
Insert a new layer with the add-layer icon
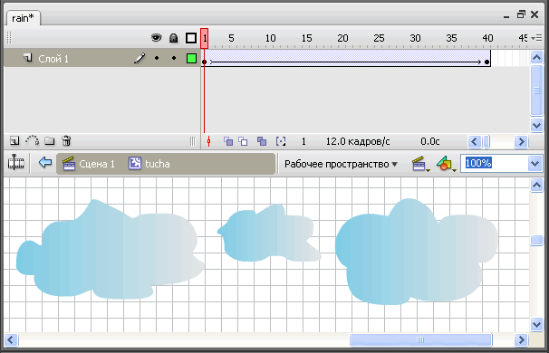[x=14, y=140]
